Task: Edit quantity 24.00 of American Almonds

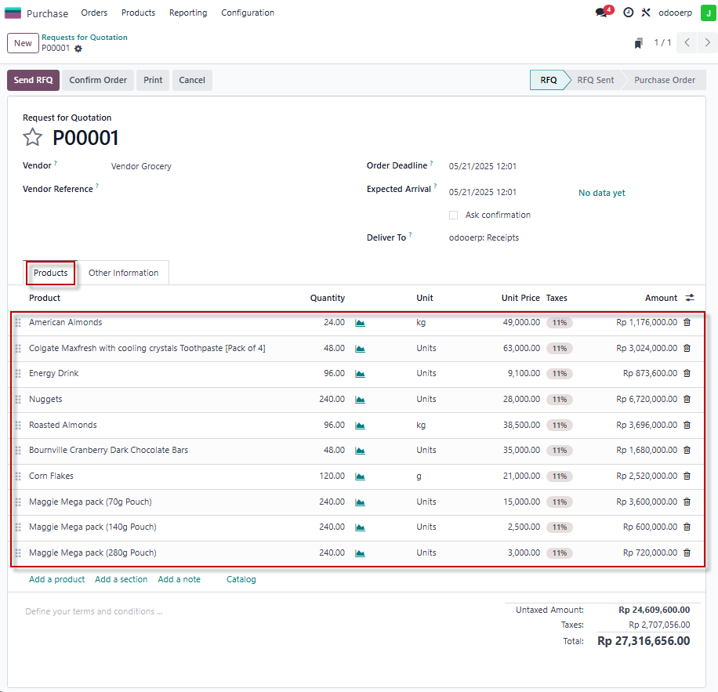Action: click(334, 322)
